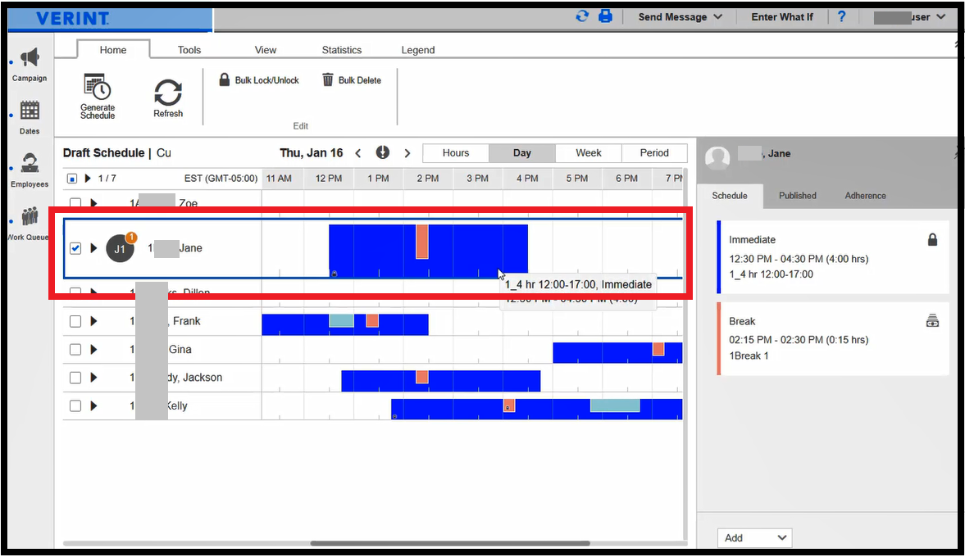Switch to Hours view
The width and height of the screenshot is (965, 557).
455,153
